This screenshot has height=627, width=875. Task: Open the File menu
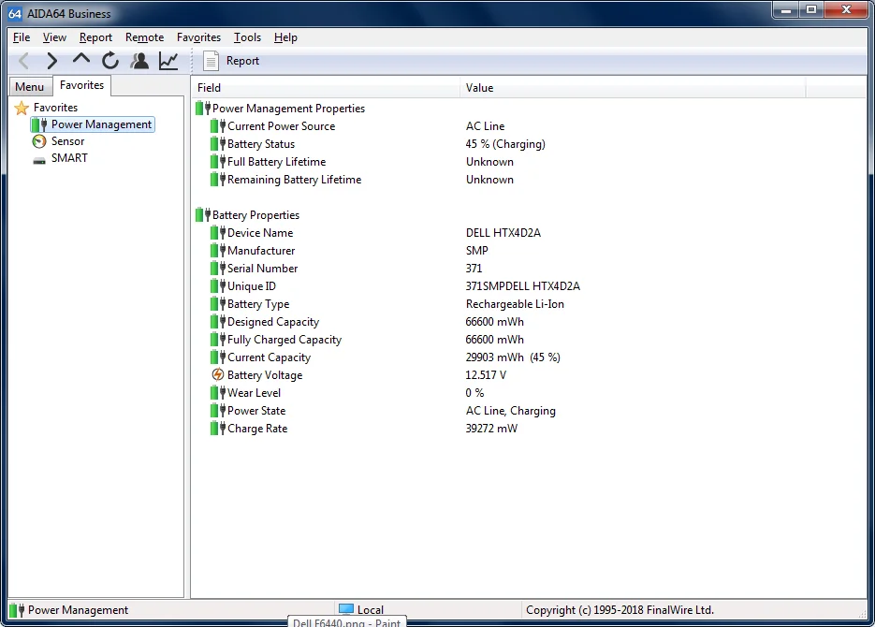click(x=22, y=37)
